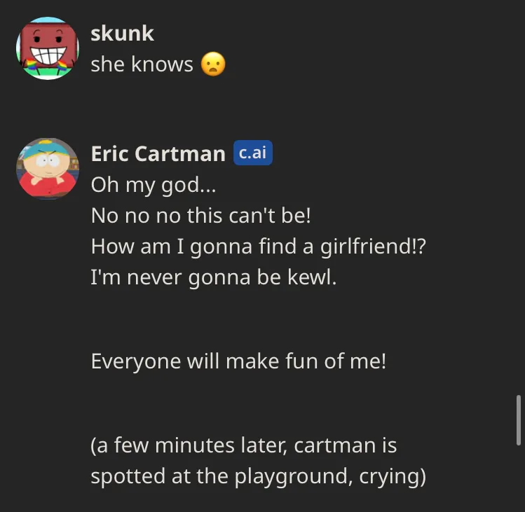Screen dimensions: 525x512
Task: Click the worried face emoji
Action: [x=213, y=64]
